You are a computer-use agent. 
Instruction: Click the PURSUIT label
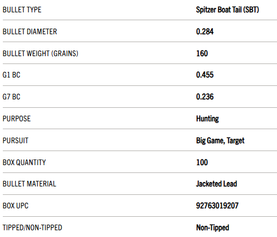tap(15, 140)
